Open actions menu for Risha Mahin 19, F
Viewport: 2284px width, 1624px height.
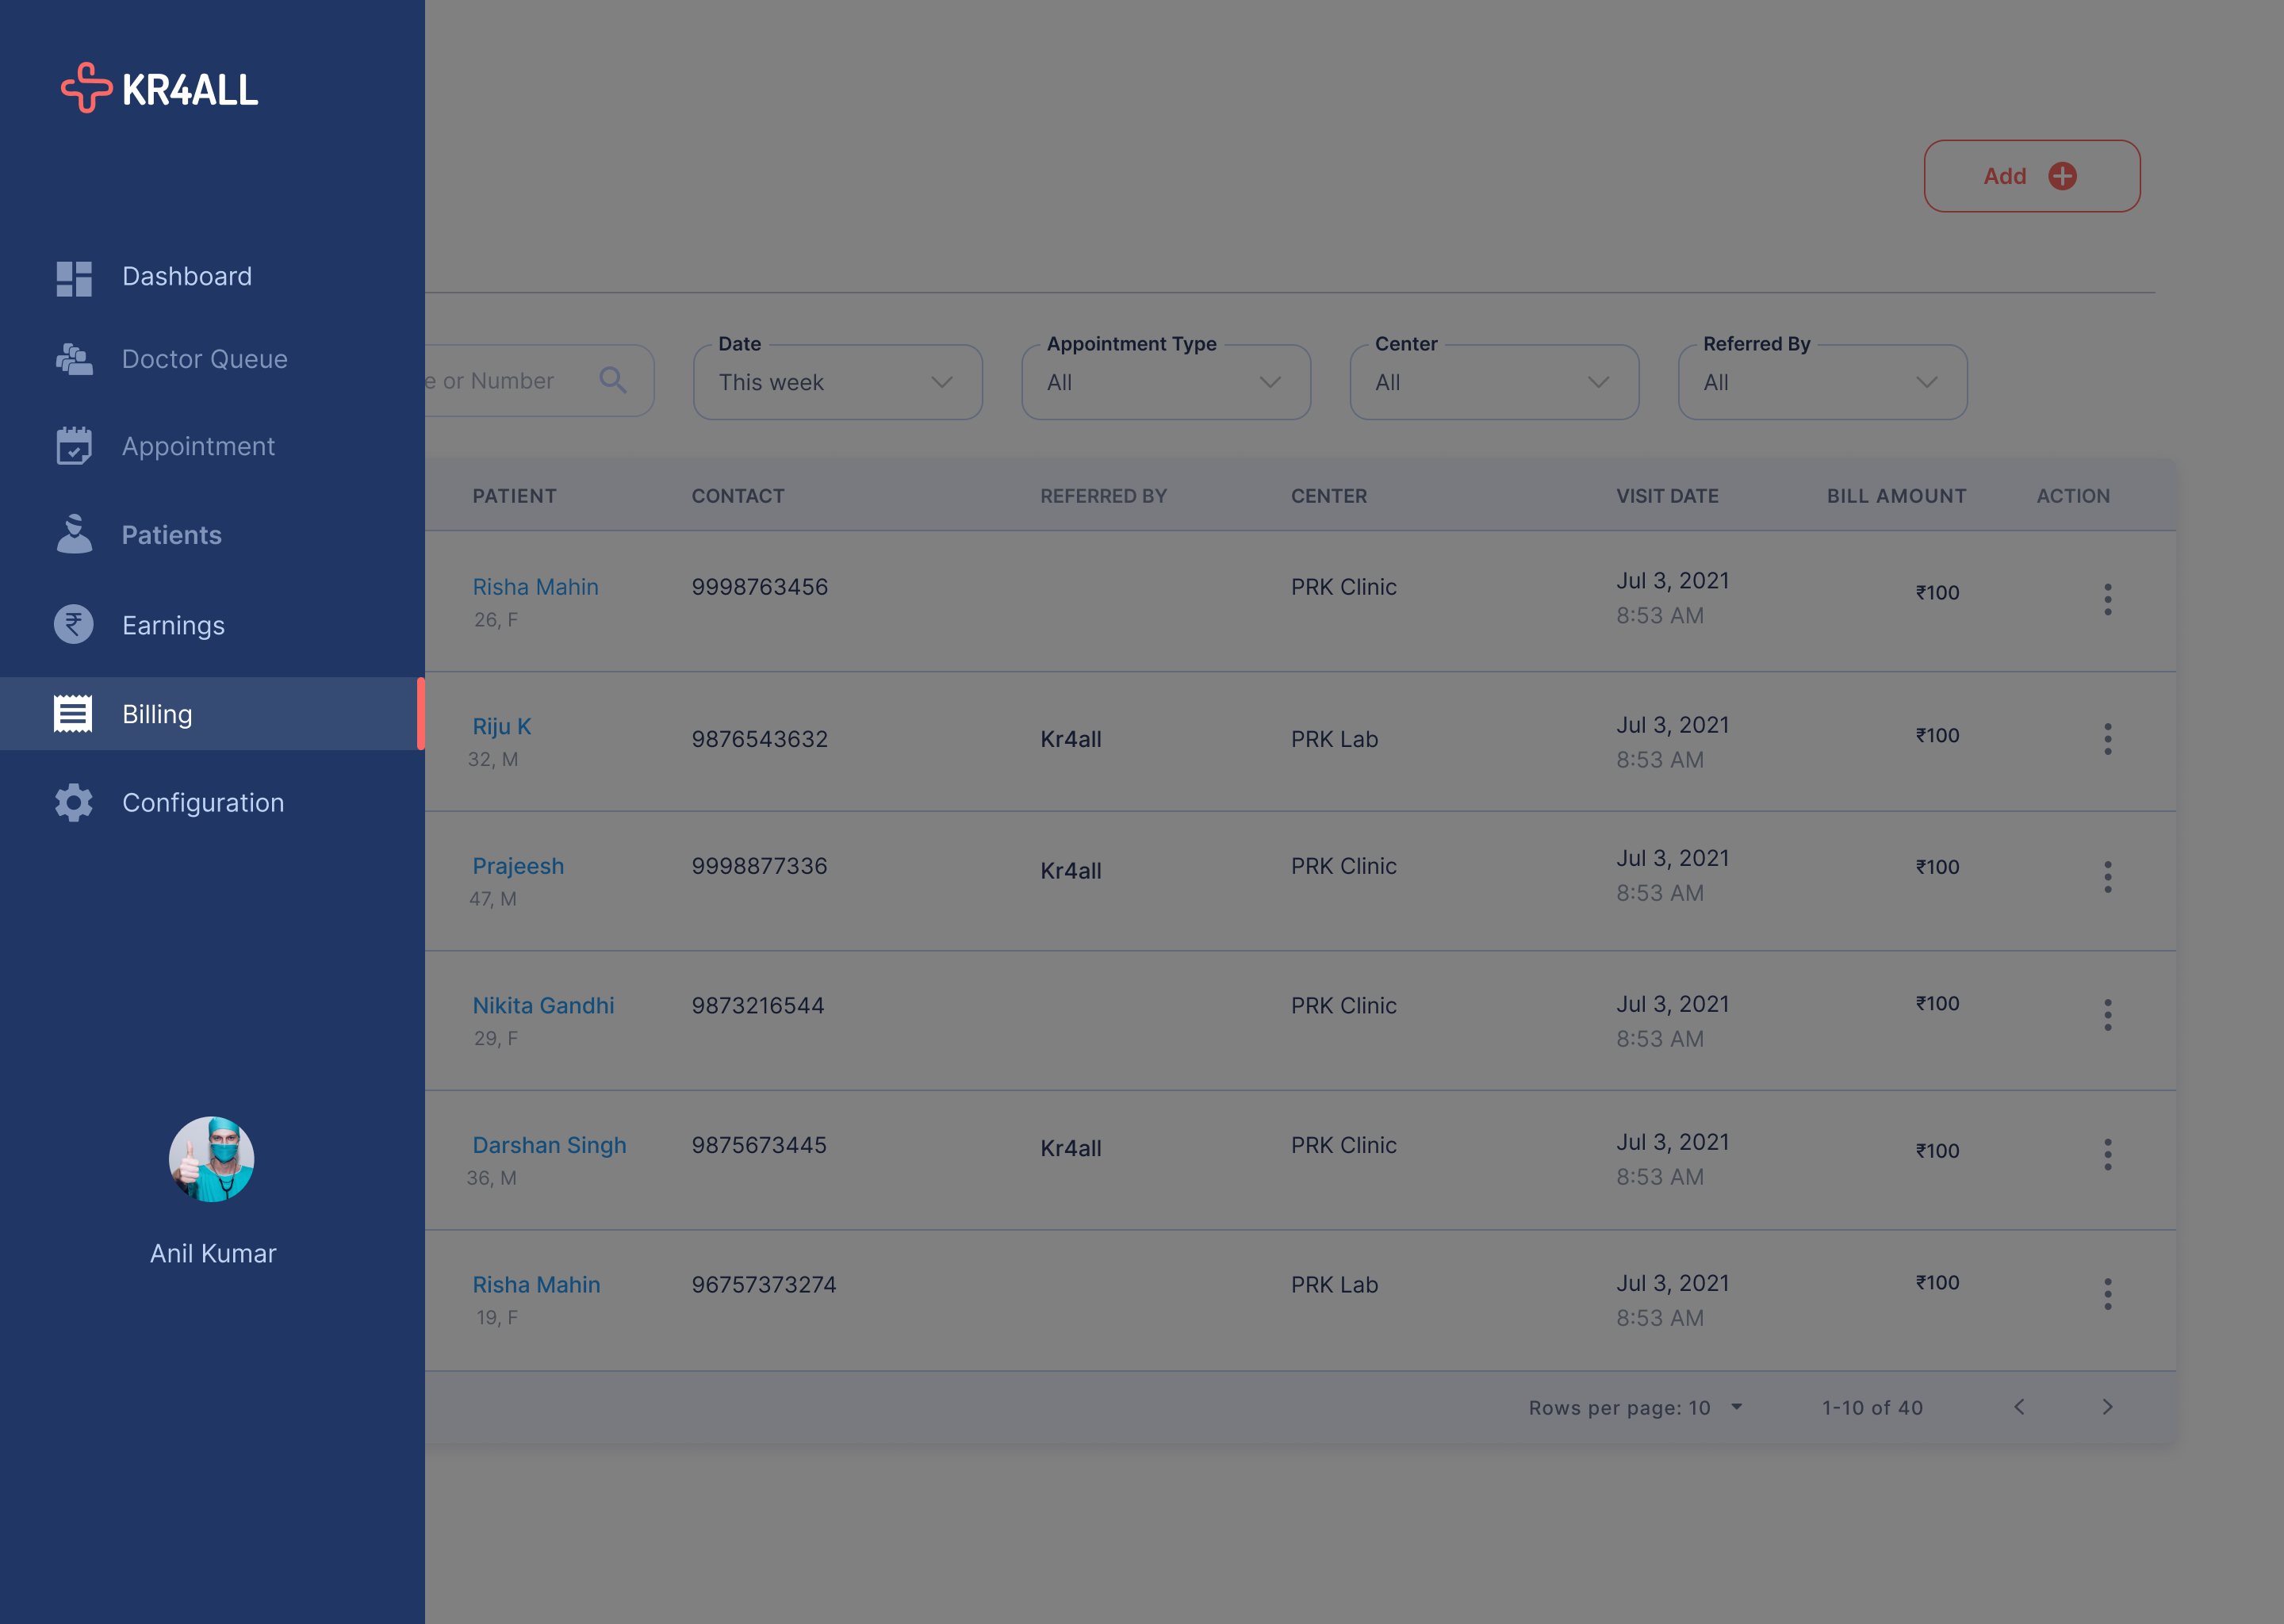2108,1294
